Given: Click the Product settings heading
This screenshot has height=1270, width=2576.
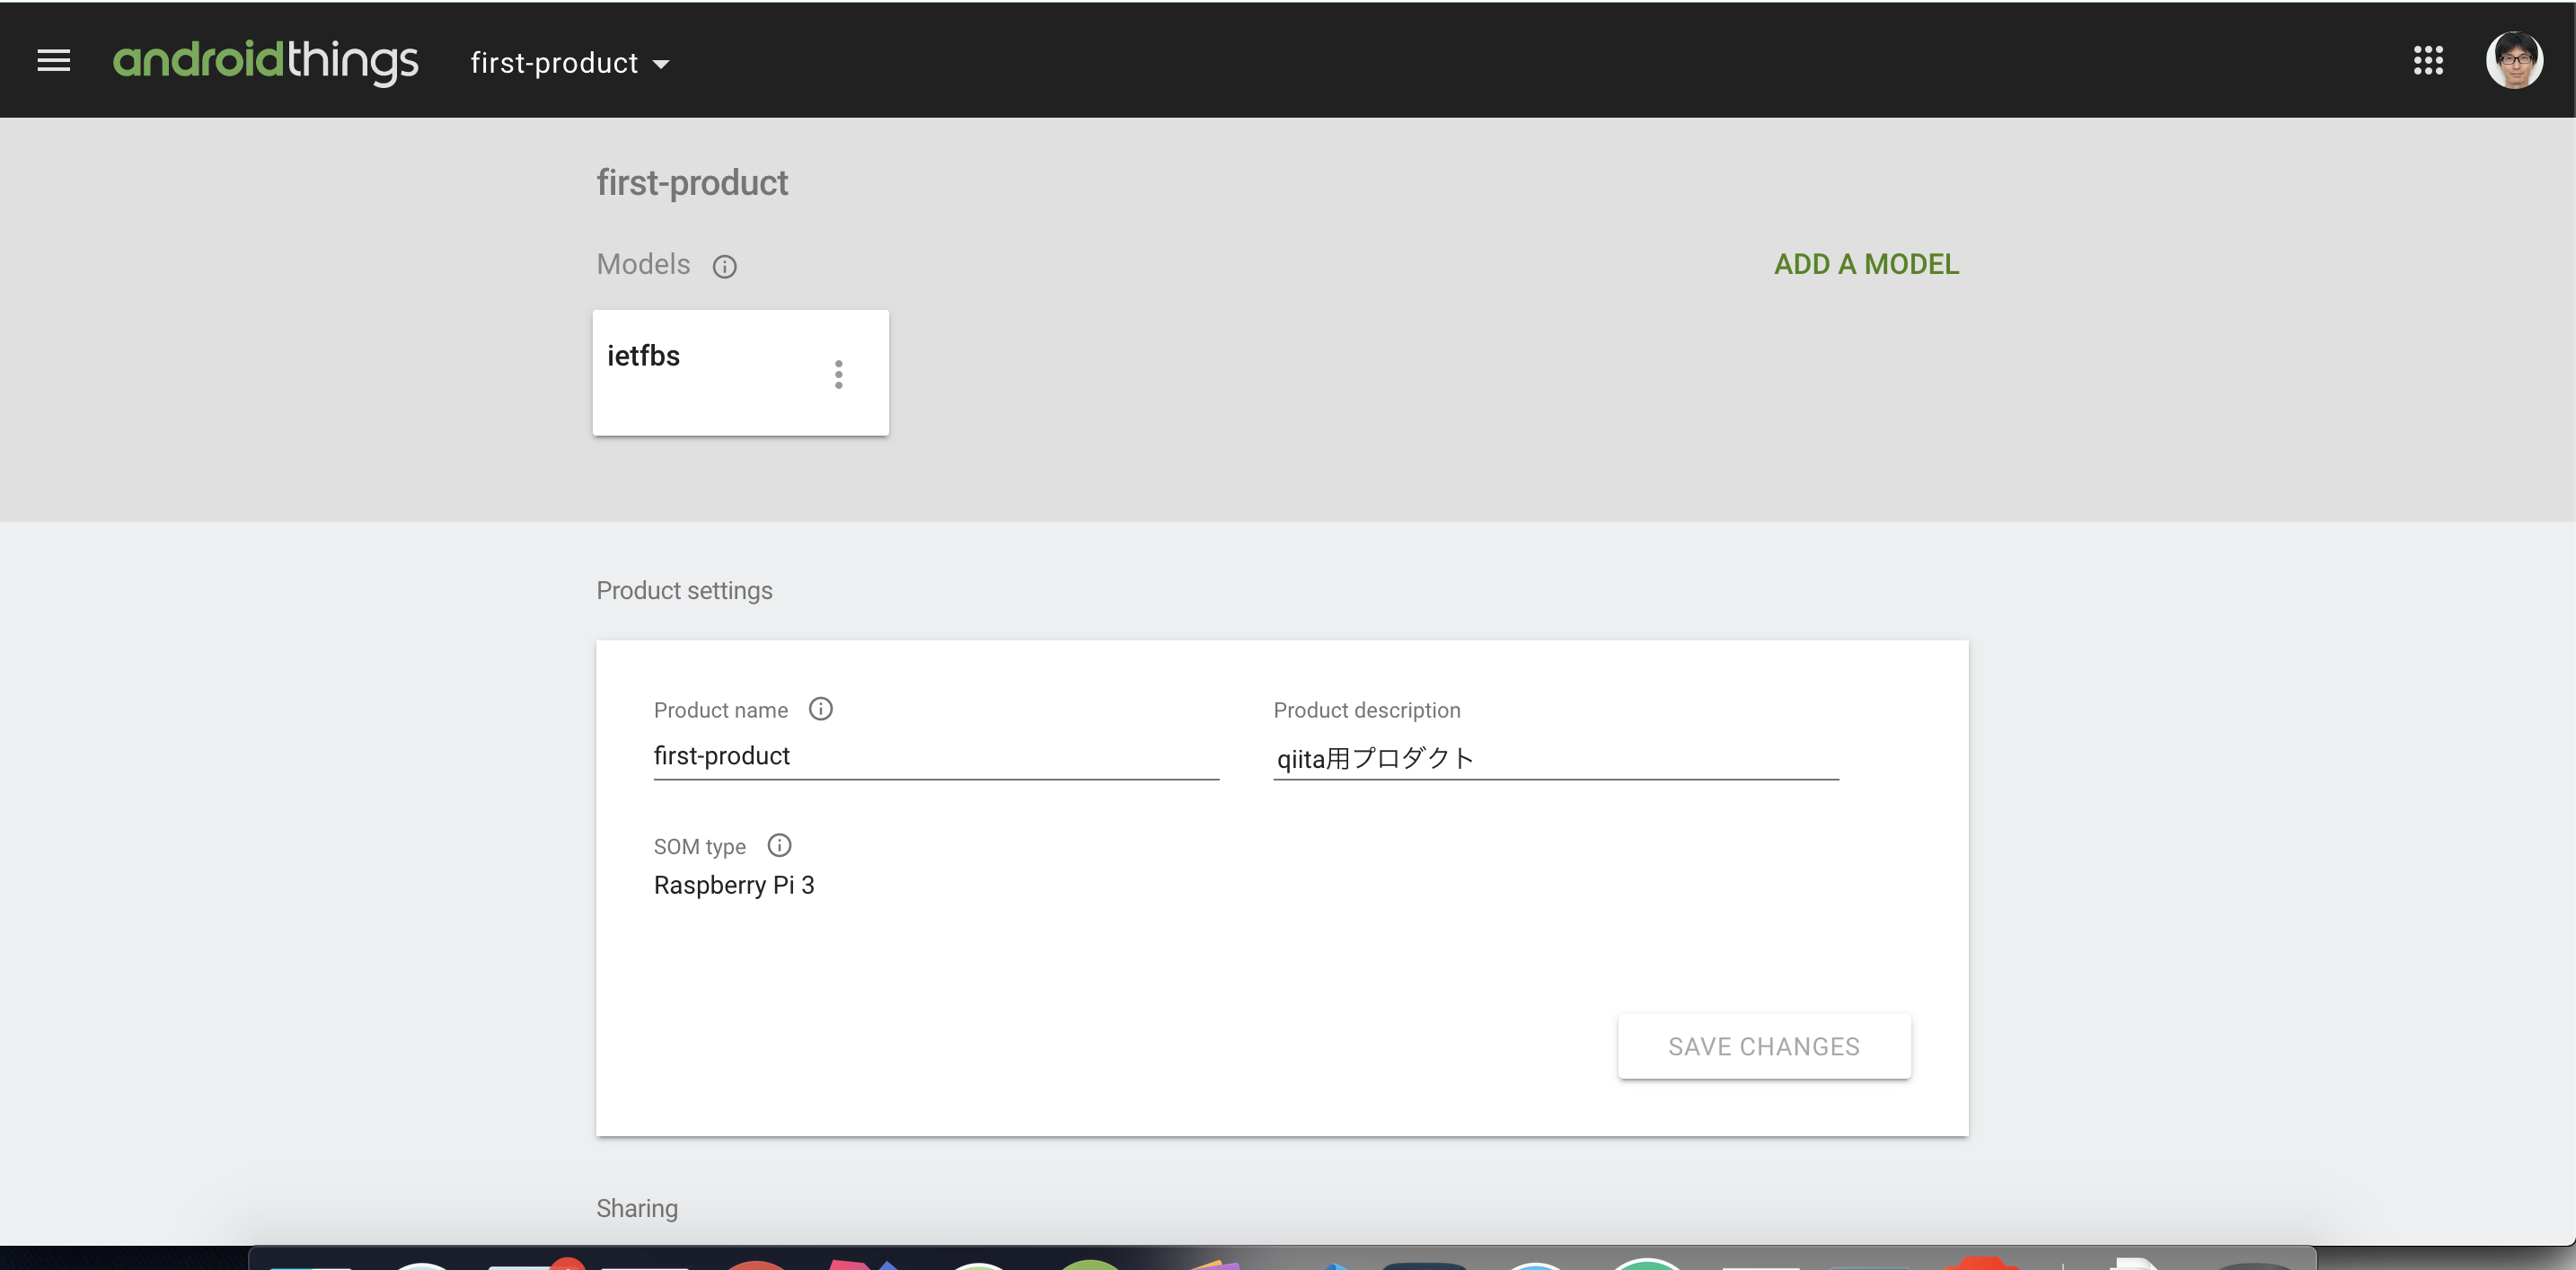Looking at the screenshot, I should (x=684, y=590).
